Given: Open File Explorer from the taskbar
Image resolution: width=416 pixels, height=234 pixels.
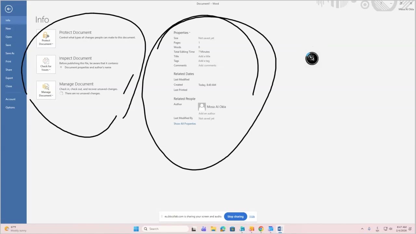Looking at the screenshot, I should 213,229.
